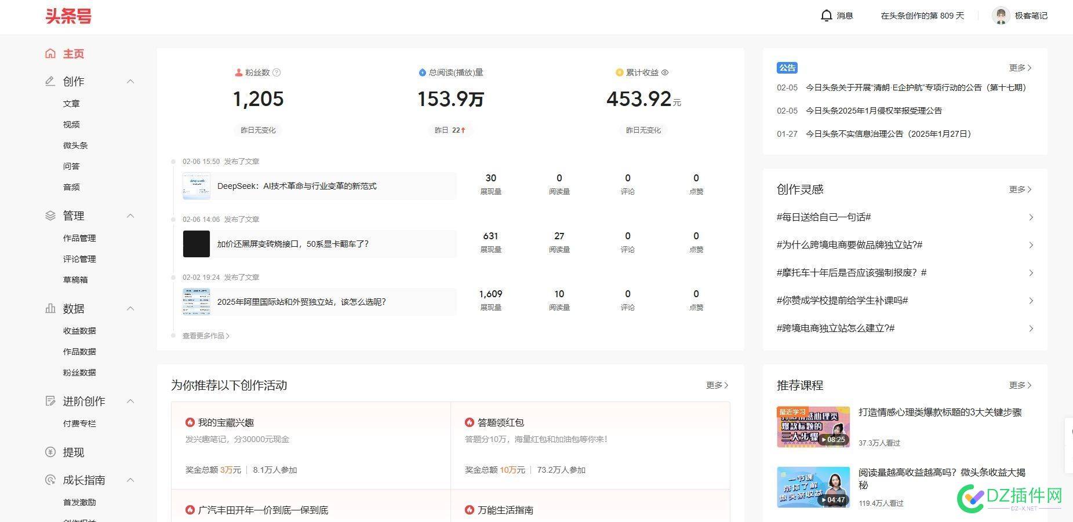
Task: Collapse the 成长指南 section chevron
Action: click(x=130, y=480)
